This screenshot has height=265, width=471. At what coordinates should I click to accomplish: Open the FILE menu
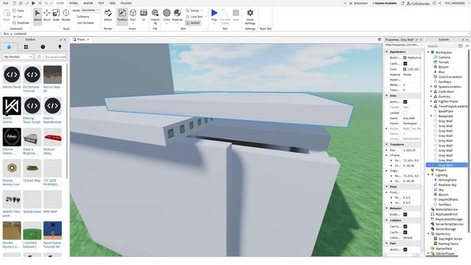pyautogui.click(x=6, y=3)
